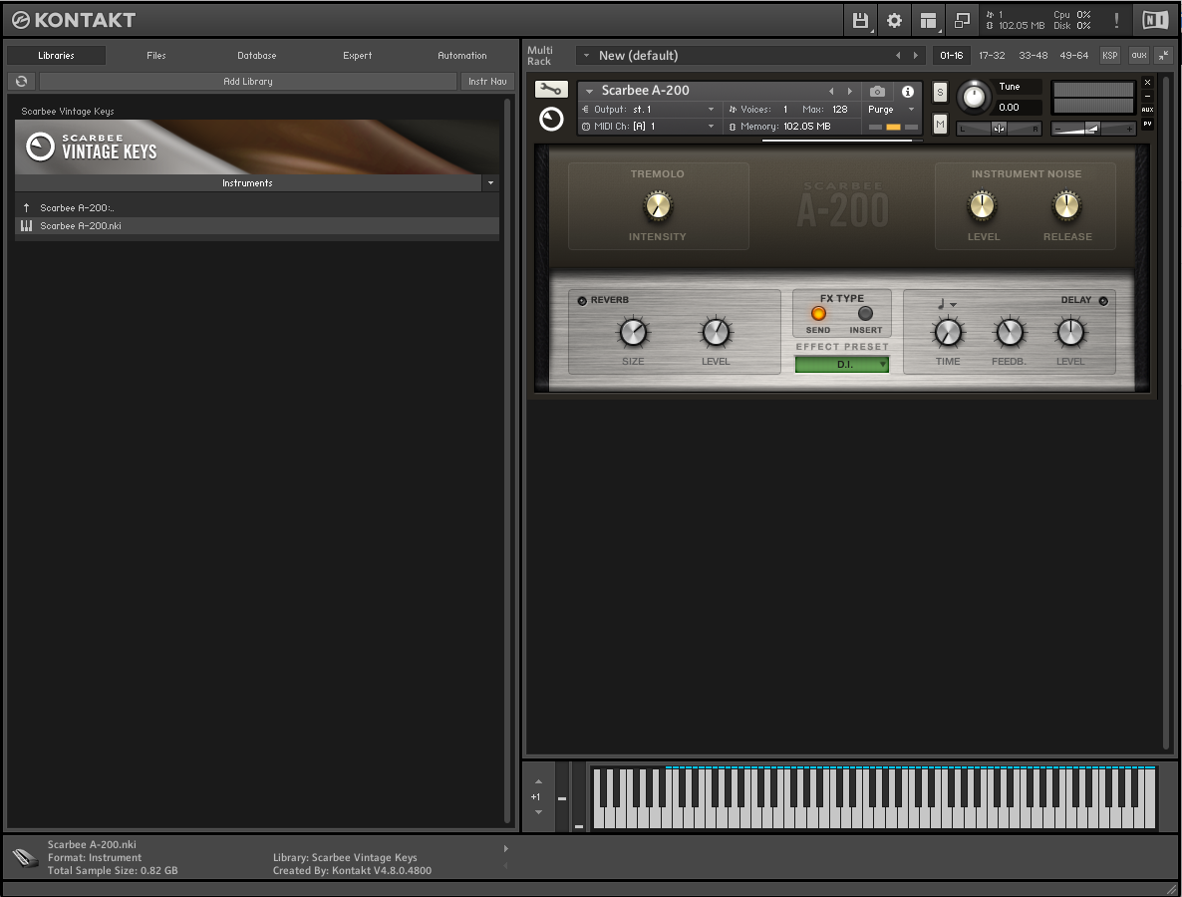Show instrument info with the i icon
The height and width of the screenshot is (897, 1182).
pos(908,92)
